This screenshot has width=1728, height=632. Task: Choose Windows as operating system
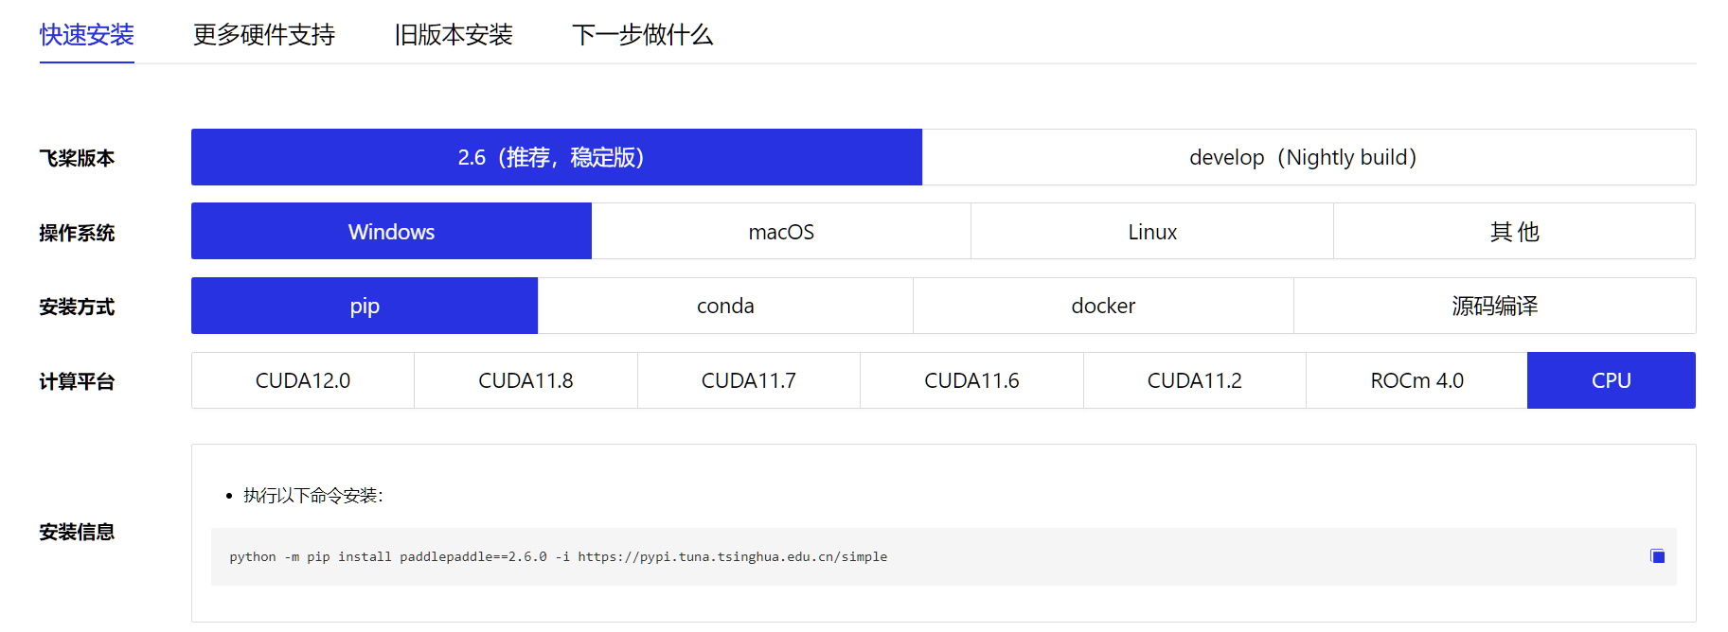[x=391, y=232]
